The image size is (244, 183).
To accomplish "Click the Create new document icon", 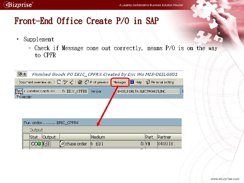I will (x=59, y=82).
